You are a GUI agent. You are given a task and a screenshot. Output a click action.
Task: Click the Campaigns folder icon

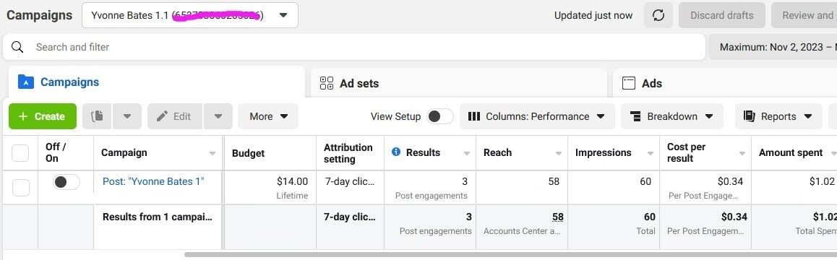(x=25, y=82)
